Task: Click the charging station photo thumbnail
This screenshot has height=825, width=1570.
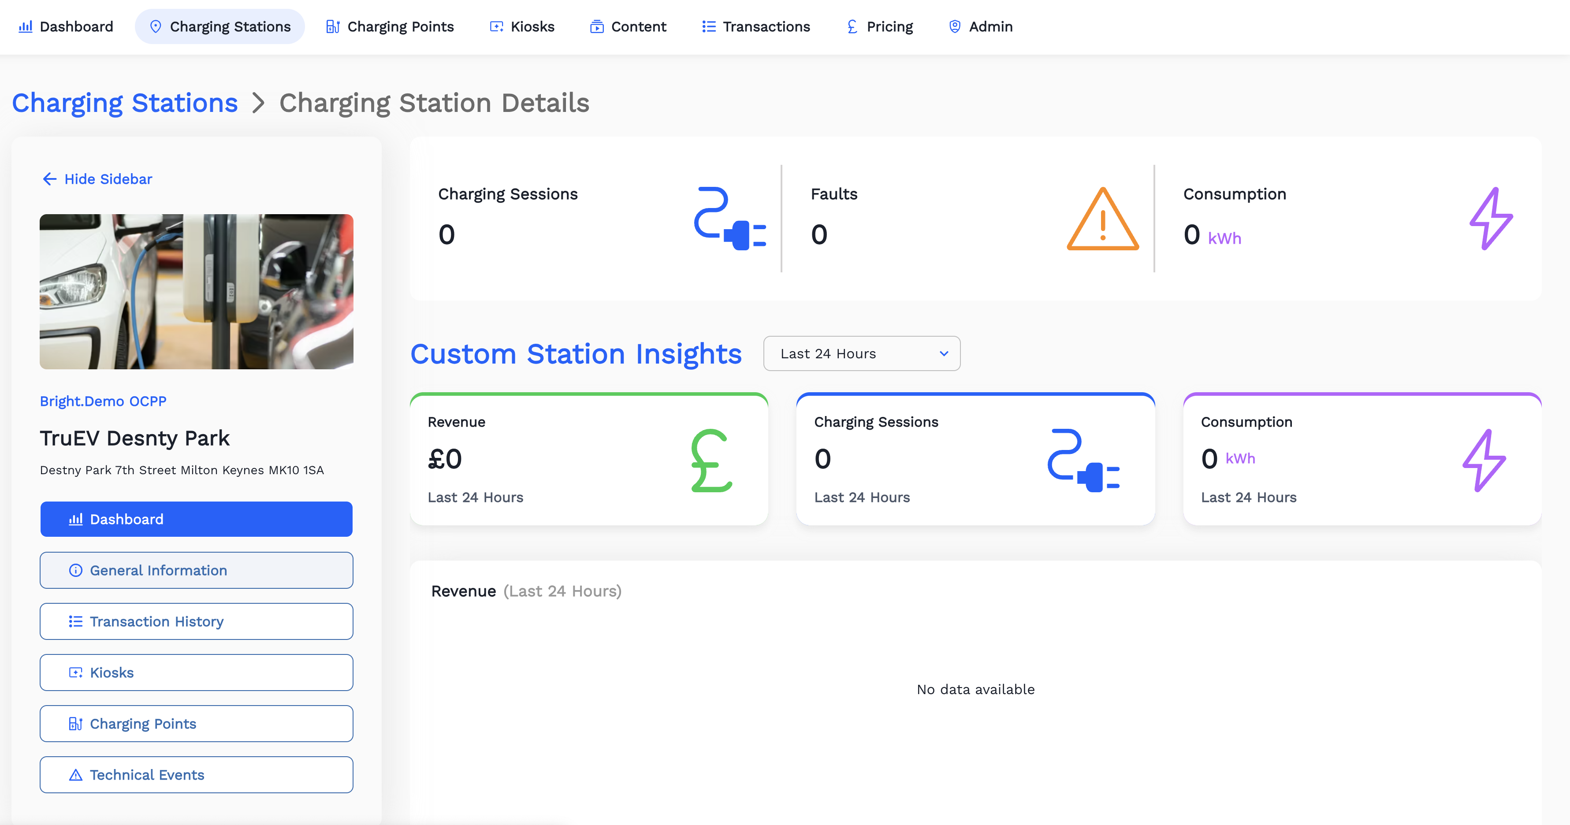Action: tap(196, 291)
